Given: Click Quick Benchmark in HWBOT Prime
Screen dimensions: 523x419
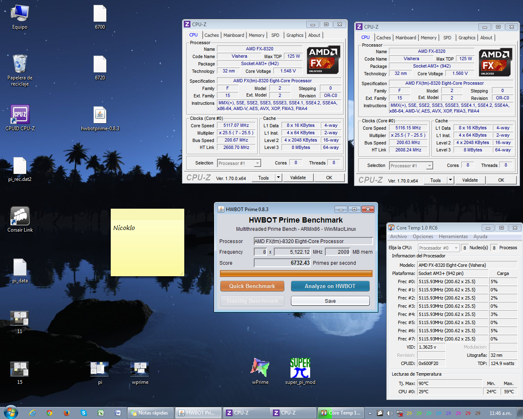Looking at the screenshot, I should click(252, 286).
